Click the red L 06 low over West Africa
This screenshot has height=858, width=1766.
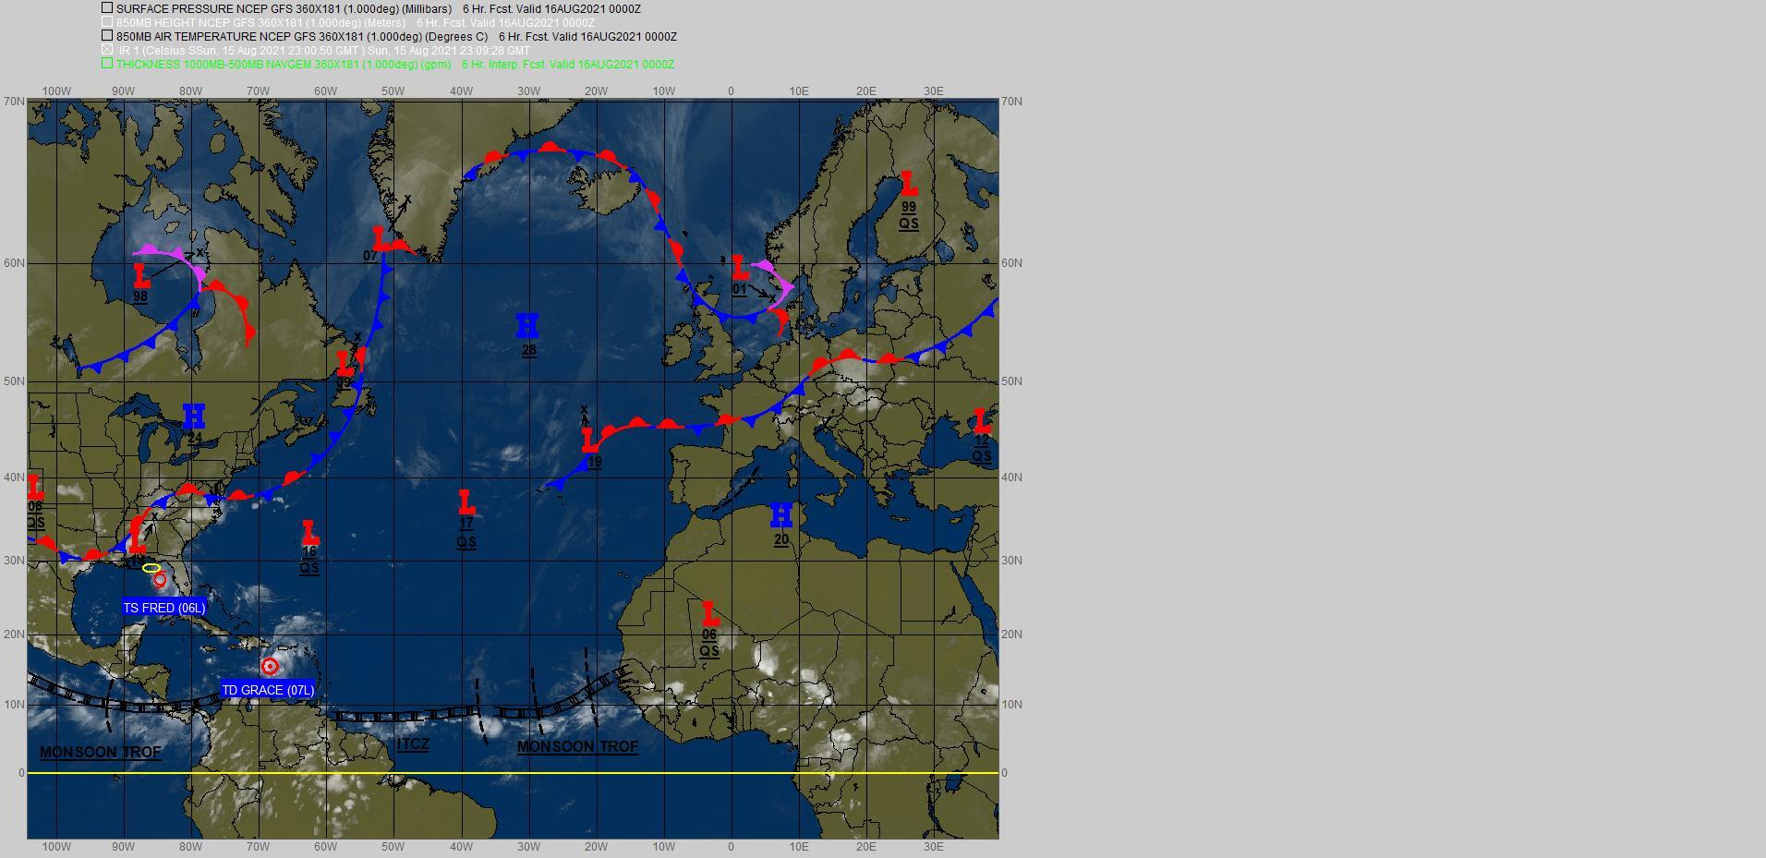point(709,613)
